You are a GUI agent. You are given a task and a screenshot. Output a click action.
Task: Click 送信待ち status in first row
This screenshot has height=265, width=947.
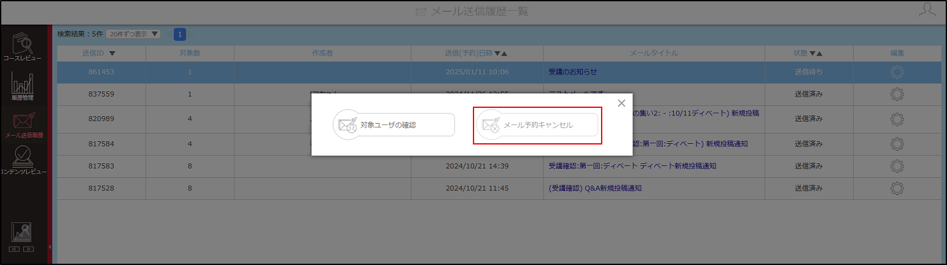[x=809, y=72]
